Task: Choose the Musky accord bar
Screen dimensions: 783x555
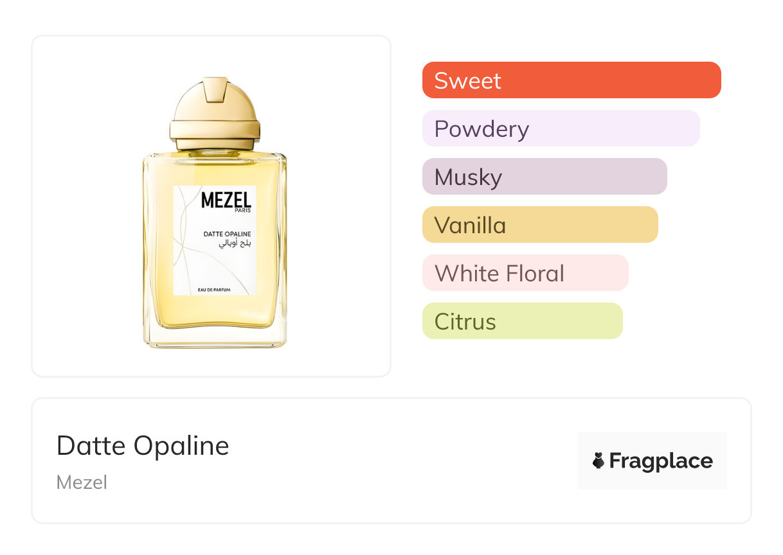Action: (x=544, y=177)
